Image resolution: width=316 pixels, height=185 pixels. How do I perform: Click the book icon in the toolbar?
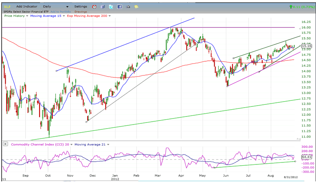tap(103, 7)
